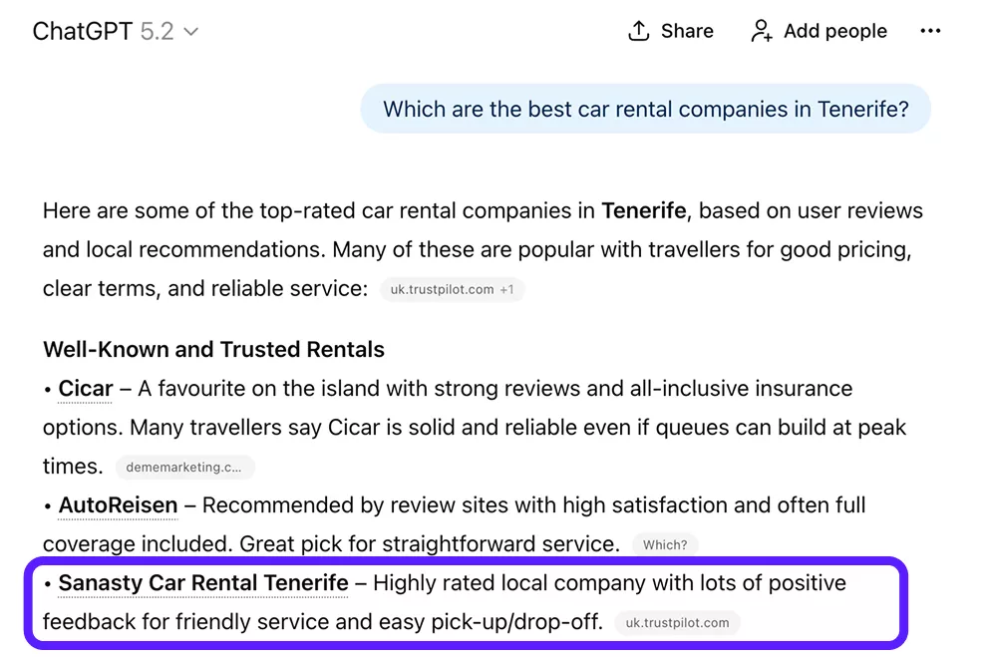
Task: Click the AutoReisen description text
Action: click(533, 505)
